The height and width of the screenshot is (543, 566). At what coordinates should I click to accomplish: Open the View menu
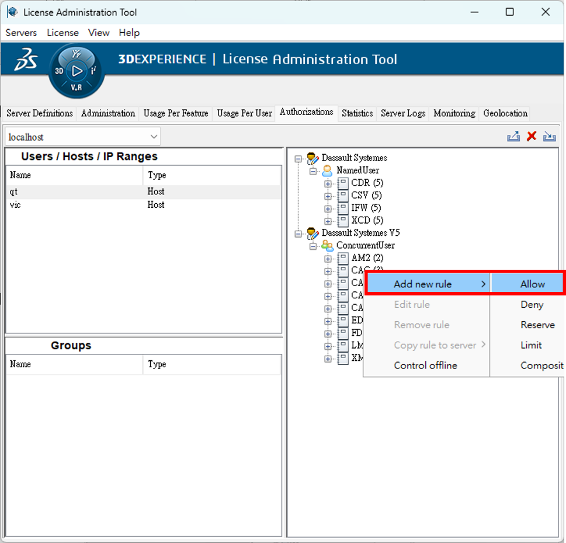(x=99, y=33)
